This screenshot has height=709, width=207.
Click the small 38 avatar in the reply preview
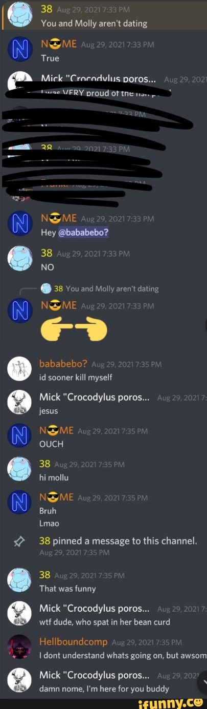(47, 288)
